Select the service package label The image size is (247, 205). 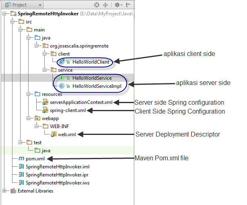65,70
